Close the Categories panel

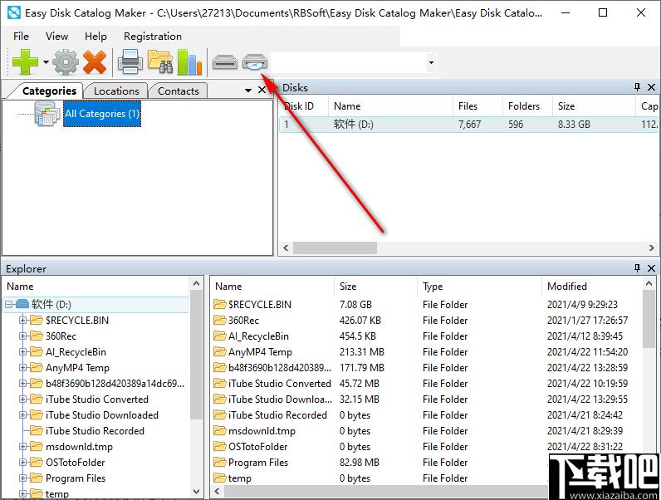point(262,90)
